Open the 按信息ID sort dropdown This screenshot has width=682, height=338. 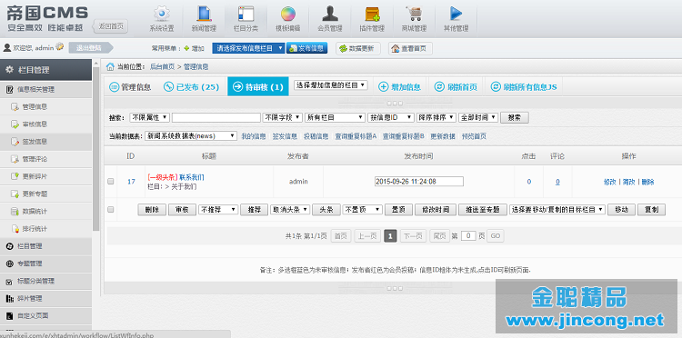tap(391, 117)
